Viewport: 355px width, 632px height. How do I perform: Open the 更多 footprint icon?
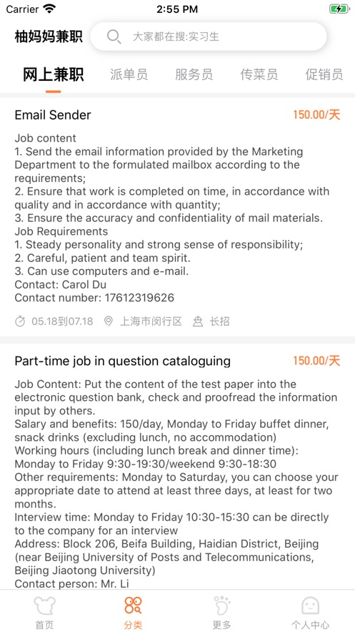tap(221, 606)
